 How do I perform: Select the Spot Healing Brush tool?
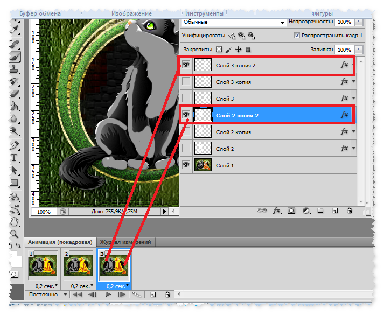(x=14, y=44)
